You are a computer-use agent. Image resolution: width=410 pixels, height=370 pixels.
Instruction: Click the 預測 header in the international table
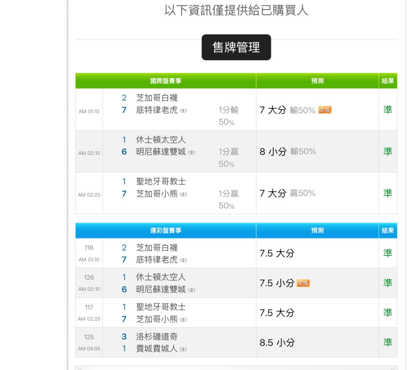(317, 81)
